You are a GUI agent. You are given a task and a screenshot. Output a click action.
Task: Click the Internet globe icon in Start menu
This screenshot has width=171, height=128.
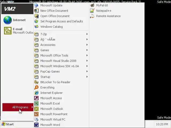(x=7, y=20)
